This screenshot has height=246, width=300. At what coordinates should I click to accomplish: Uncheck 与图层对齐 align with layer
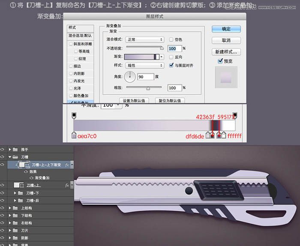pyautogui.click(x=171, y=65)
